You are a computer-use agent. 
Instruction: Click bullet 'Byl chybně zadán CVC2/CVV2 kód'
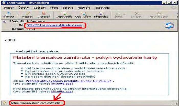(x=55, y=74)
